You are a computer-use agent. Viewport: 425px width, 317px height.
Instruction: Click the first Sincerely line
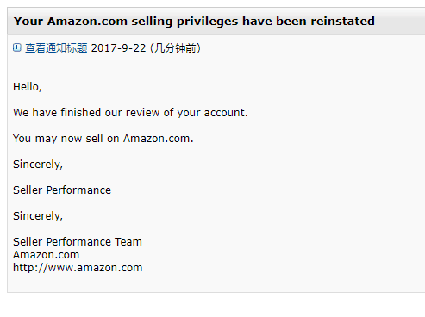(38, 165)
